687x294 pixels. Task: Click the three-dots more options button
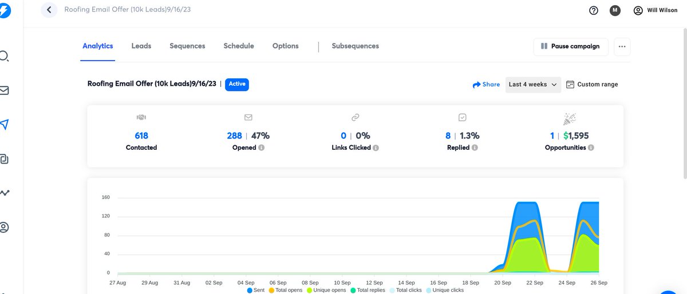click(622, 47)
